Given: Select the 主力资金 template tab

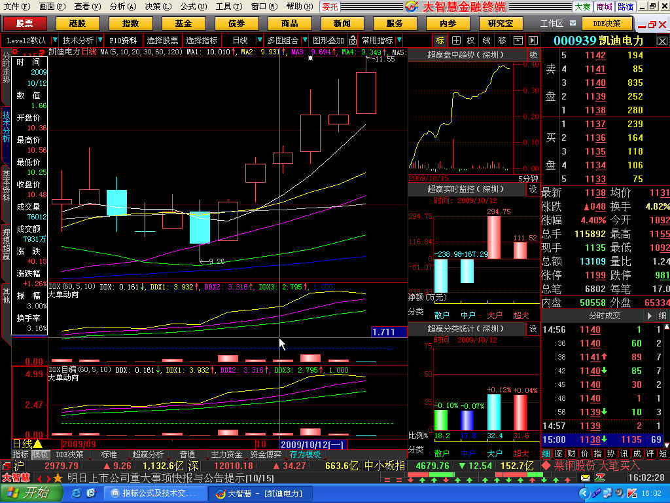Looking at the screenshot, I should click(226, 455).
